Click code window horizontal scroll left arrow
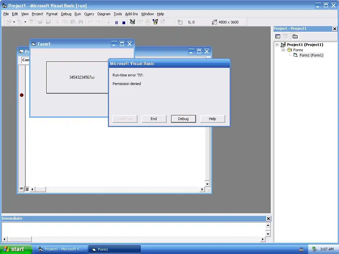The height and width of the screenshot is (254, 339). 32,190
